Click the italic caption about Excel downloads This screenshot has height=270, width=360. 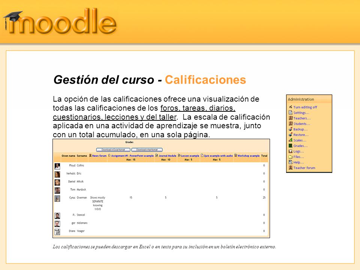164,247
